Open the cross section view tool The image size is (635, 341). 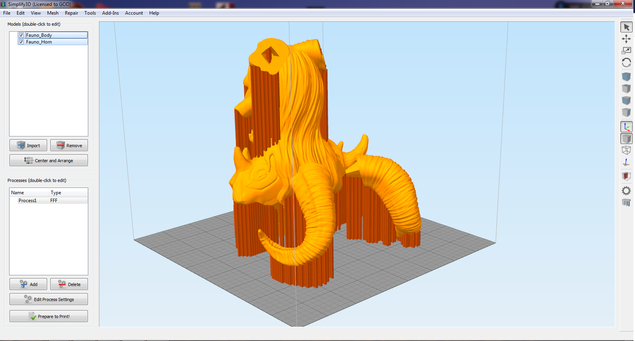(626, 176)
